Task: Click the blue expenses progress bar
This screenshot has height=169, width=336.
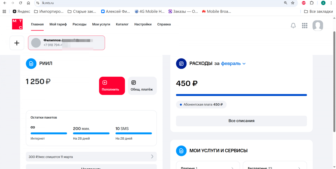Action: coord(241,95)
